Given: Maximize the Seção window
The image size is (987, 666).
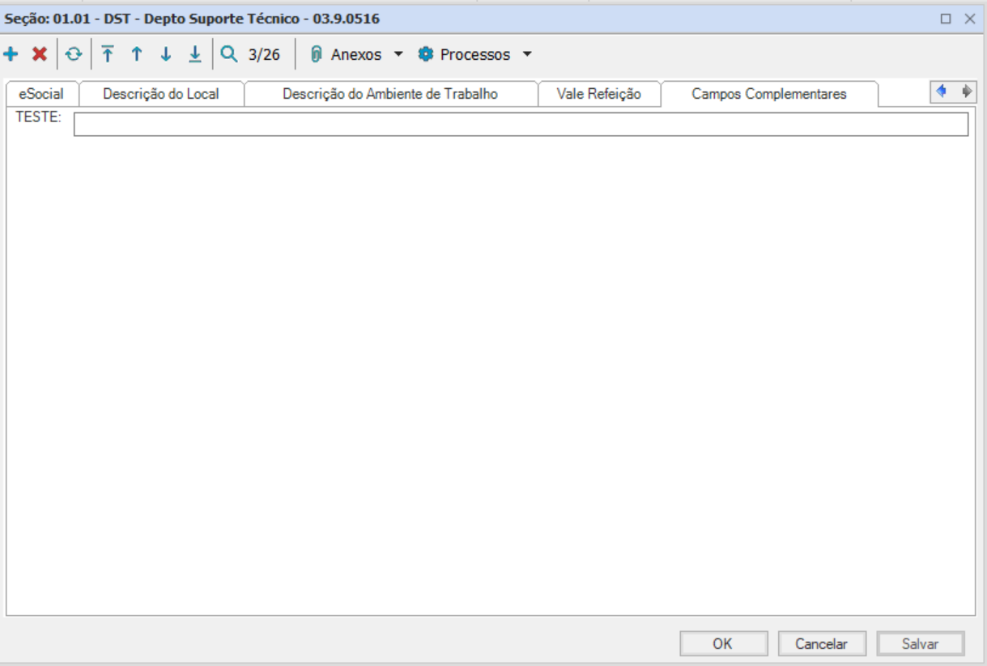Looking at the screenshot, I should pos(946,19).
